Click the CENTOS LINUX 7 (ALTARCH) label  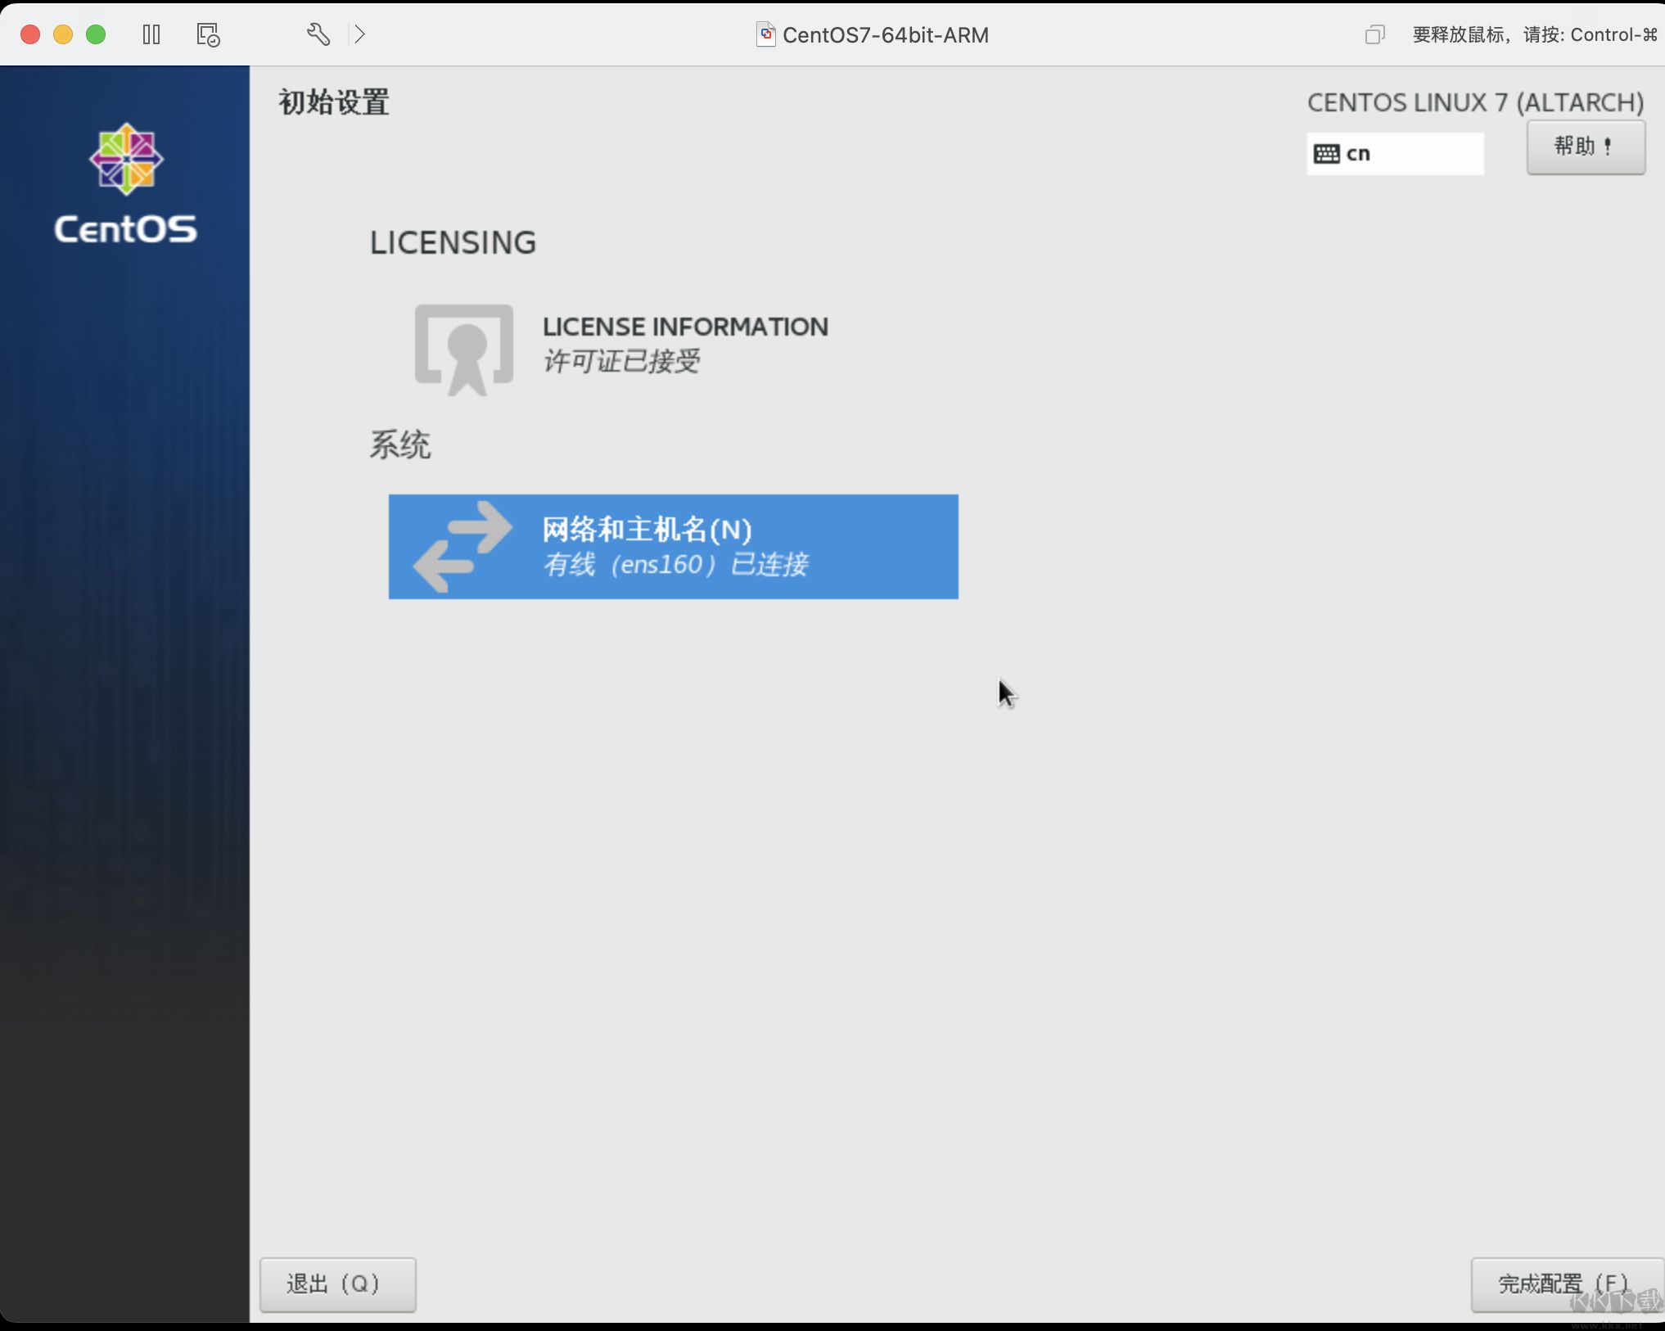(x=1475, y=103)
